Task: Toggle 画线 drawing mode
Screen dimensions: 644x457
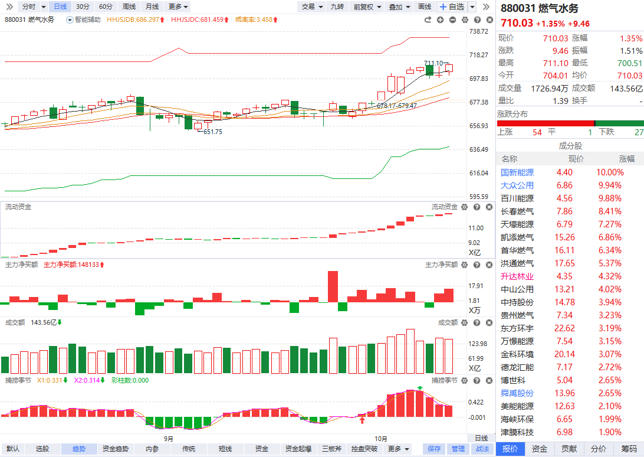Action: click(x=425, y=6)
